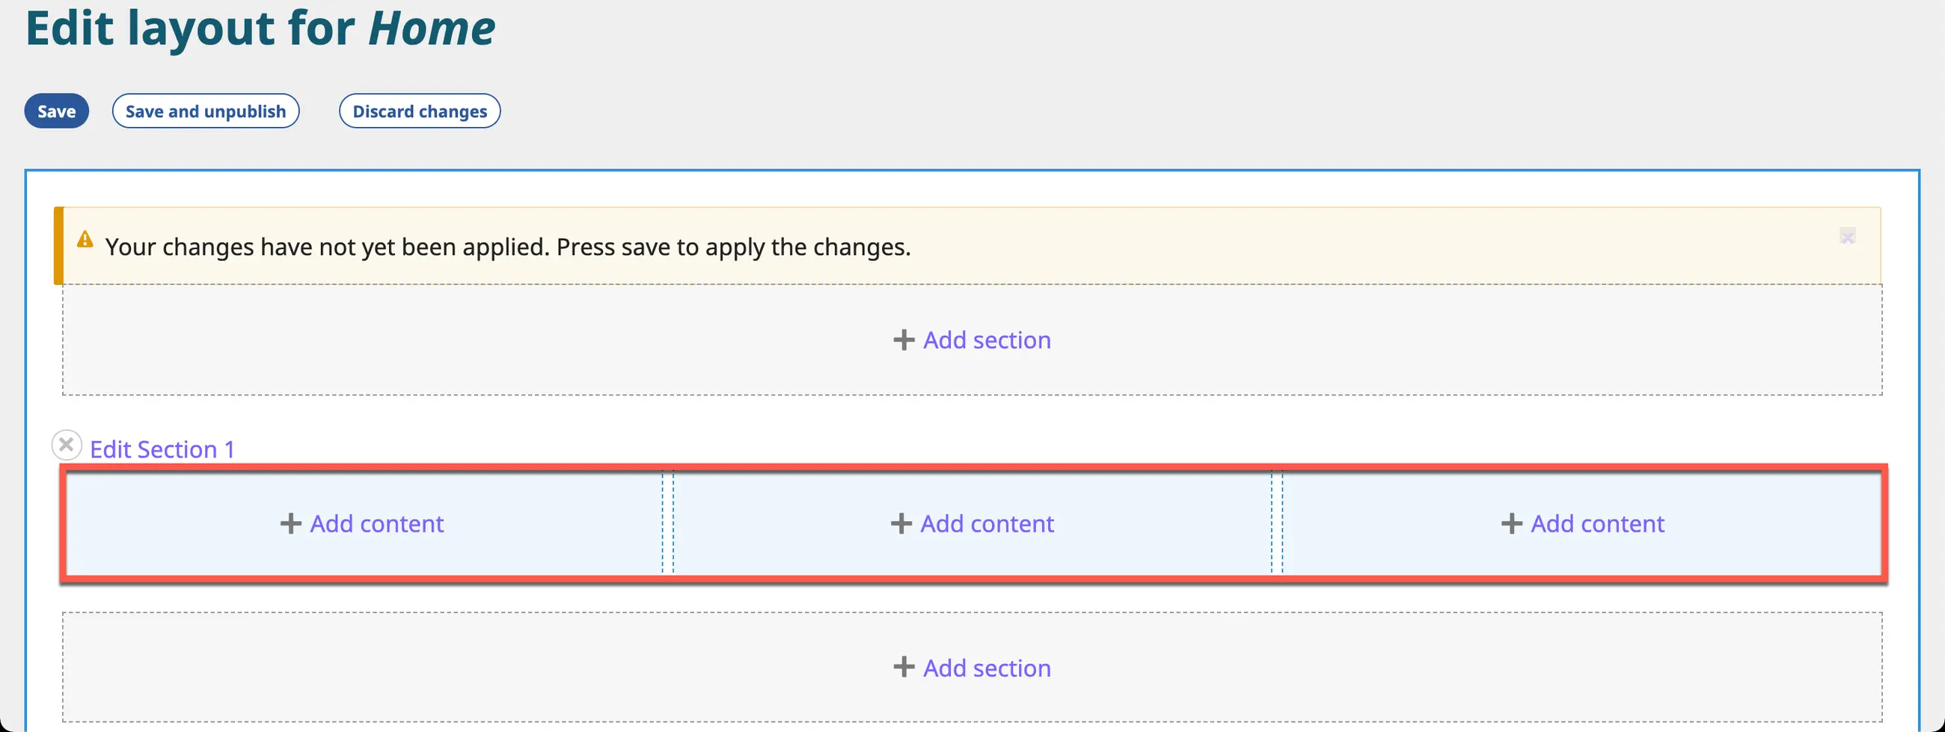Screen dimensions: 1945x732
Task: Click Add content in the first column
Action: [x=377, y=523]
